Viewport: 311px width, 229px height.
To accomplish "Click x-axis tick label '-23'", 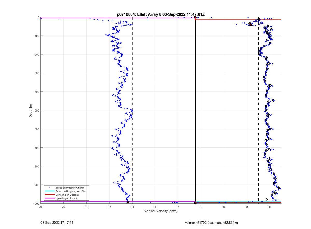I will [x=63, y=207].
